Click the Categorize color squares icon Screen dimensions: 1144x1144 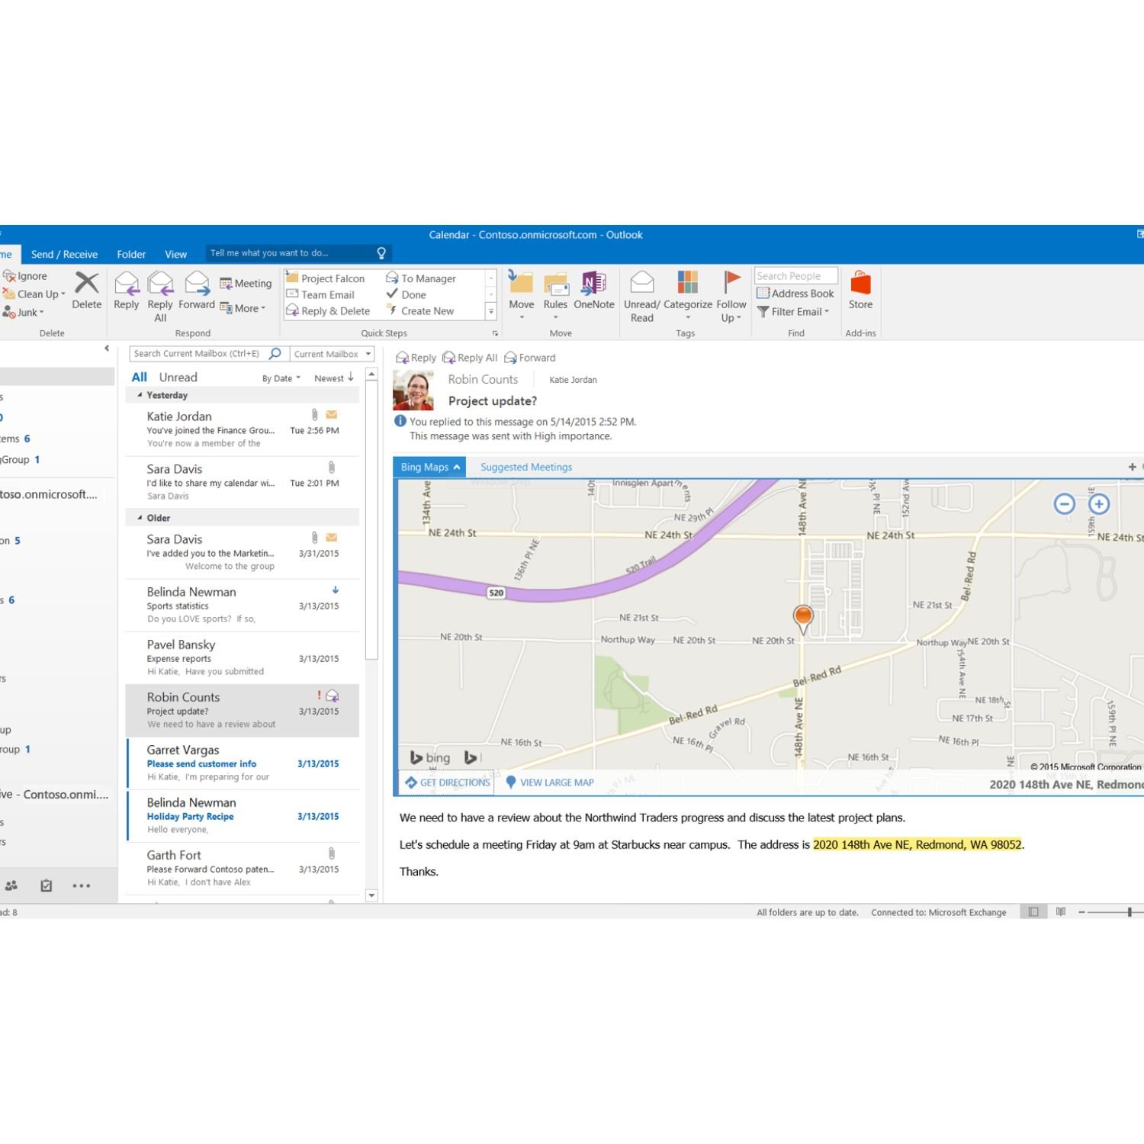pos(687,282)
